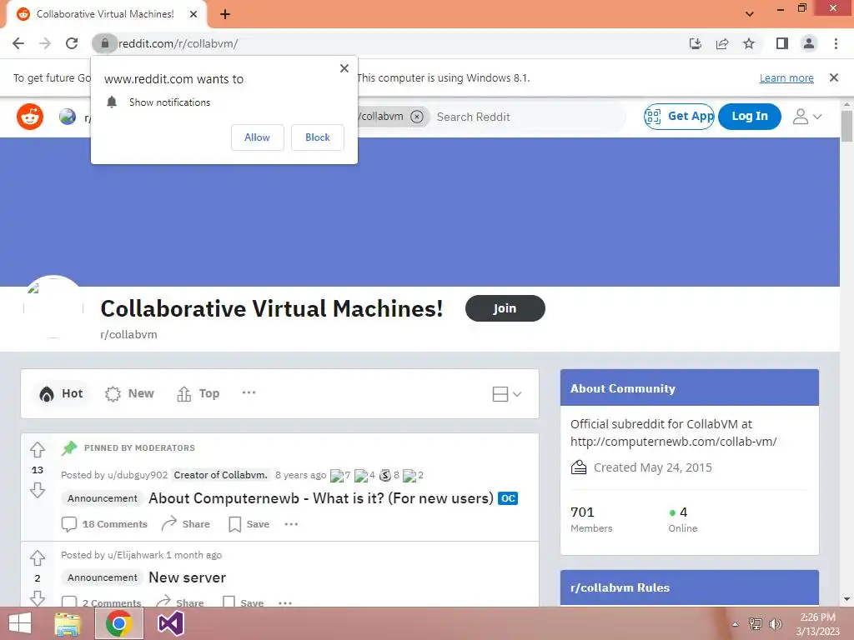Screen dimensions: 854x640
Task: Sort posts by Top
Action: 198,393
